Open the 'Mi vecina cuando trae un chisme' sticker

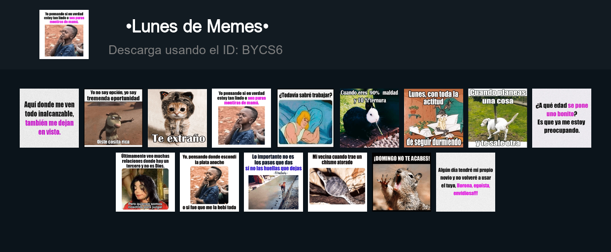click(x=338, y=182)
